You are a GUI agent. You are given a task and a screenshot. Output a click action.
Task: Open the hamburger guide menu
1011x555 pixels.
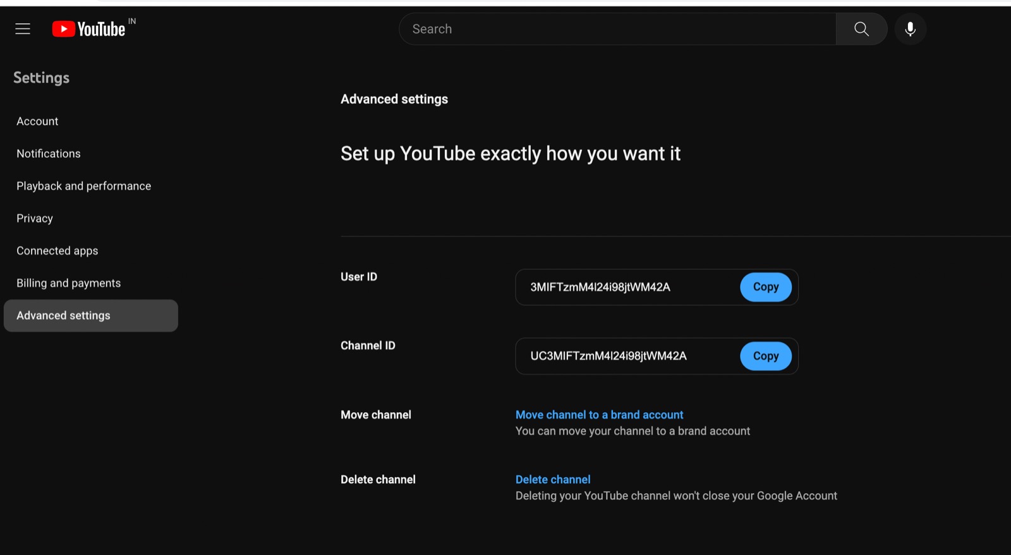[x=23, y=29]
